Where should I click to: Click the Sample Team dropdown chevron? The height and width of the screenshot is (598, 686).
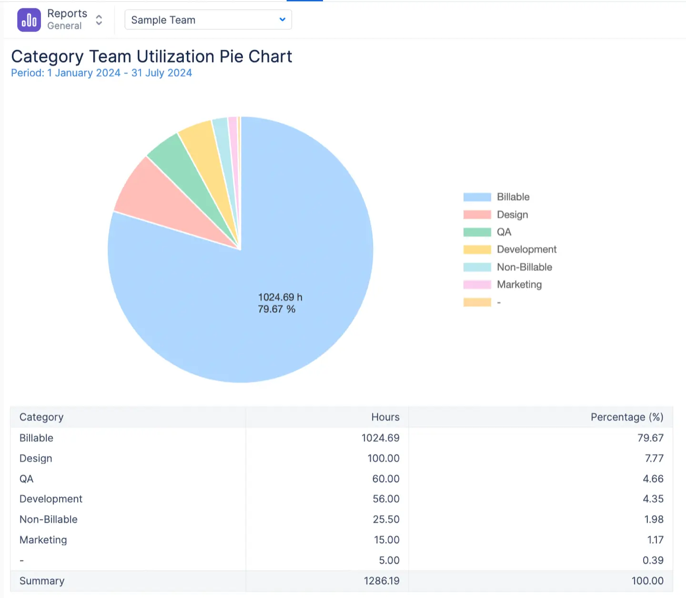[x=282, y=20]
